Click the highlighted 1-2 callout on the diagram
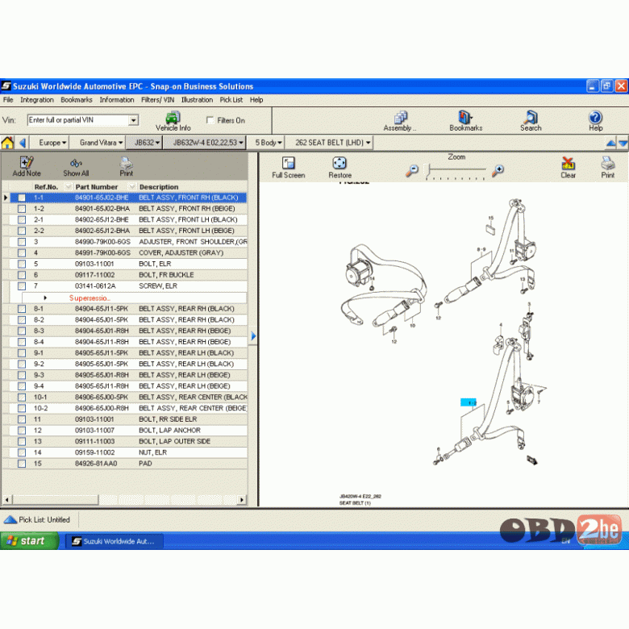Viewport: 629px width, 629px height. click(x=469, y=402)
